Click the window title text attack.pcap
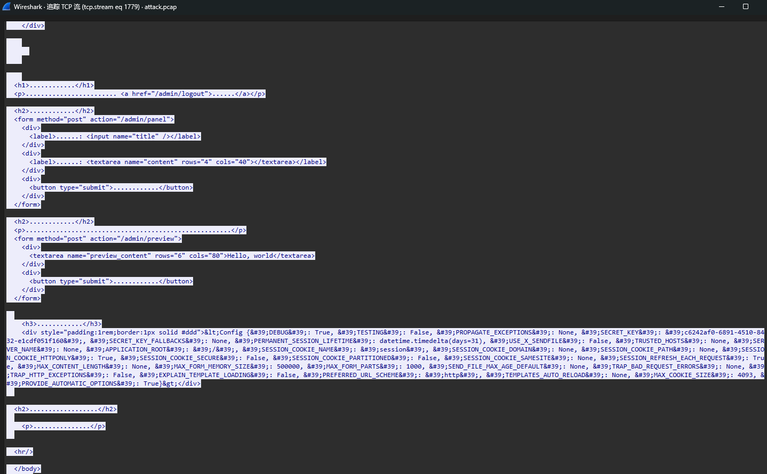 coord(161,7)
